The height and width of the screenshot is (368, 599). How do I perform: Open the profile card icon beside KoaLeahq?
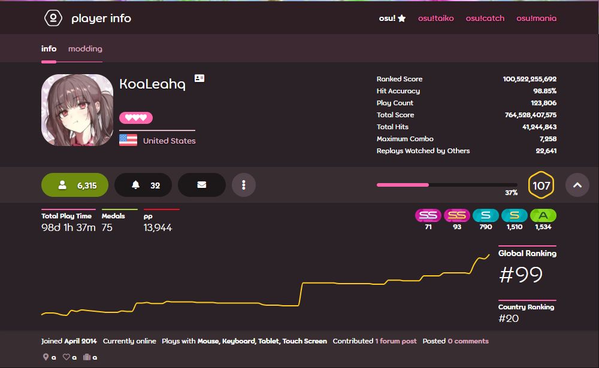click(199, 78)
